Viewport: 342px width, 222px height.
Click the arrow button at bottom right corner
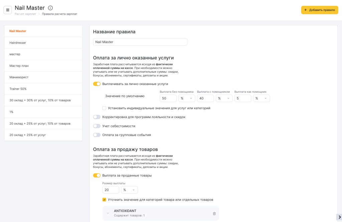[339, 217]
